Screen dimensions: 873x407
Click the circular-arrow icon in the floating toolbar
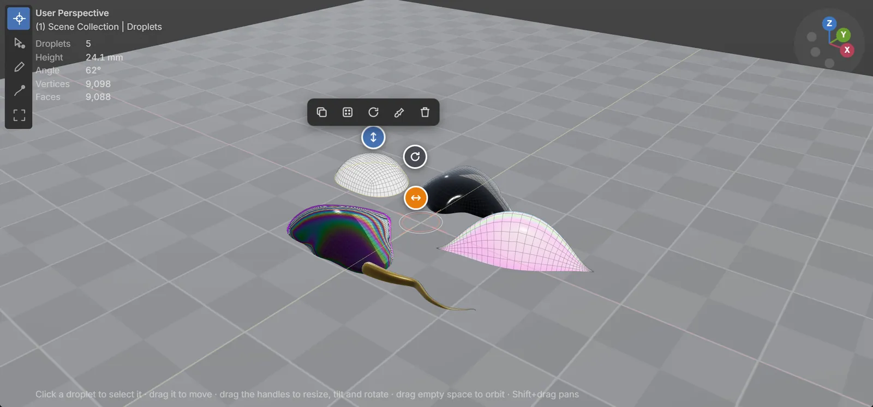point(373,112)
